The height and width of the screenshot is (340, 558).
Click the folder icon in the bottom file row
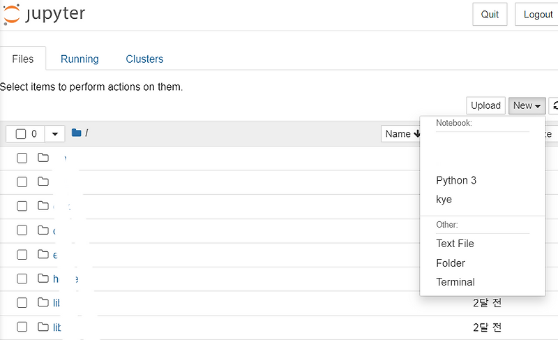click(x=43, y=327)
